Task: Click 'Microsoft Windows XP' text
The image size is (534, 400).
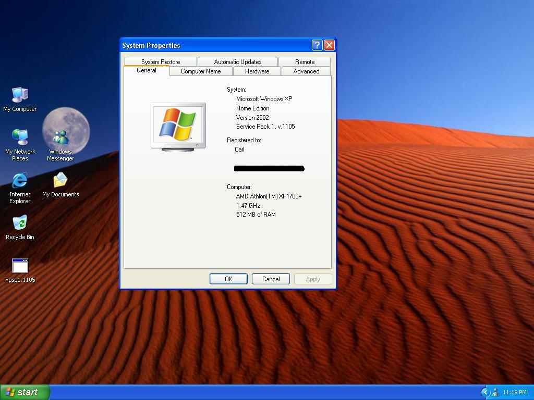Action: [x=264, y=99]
